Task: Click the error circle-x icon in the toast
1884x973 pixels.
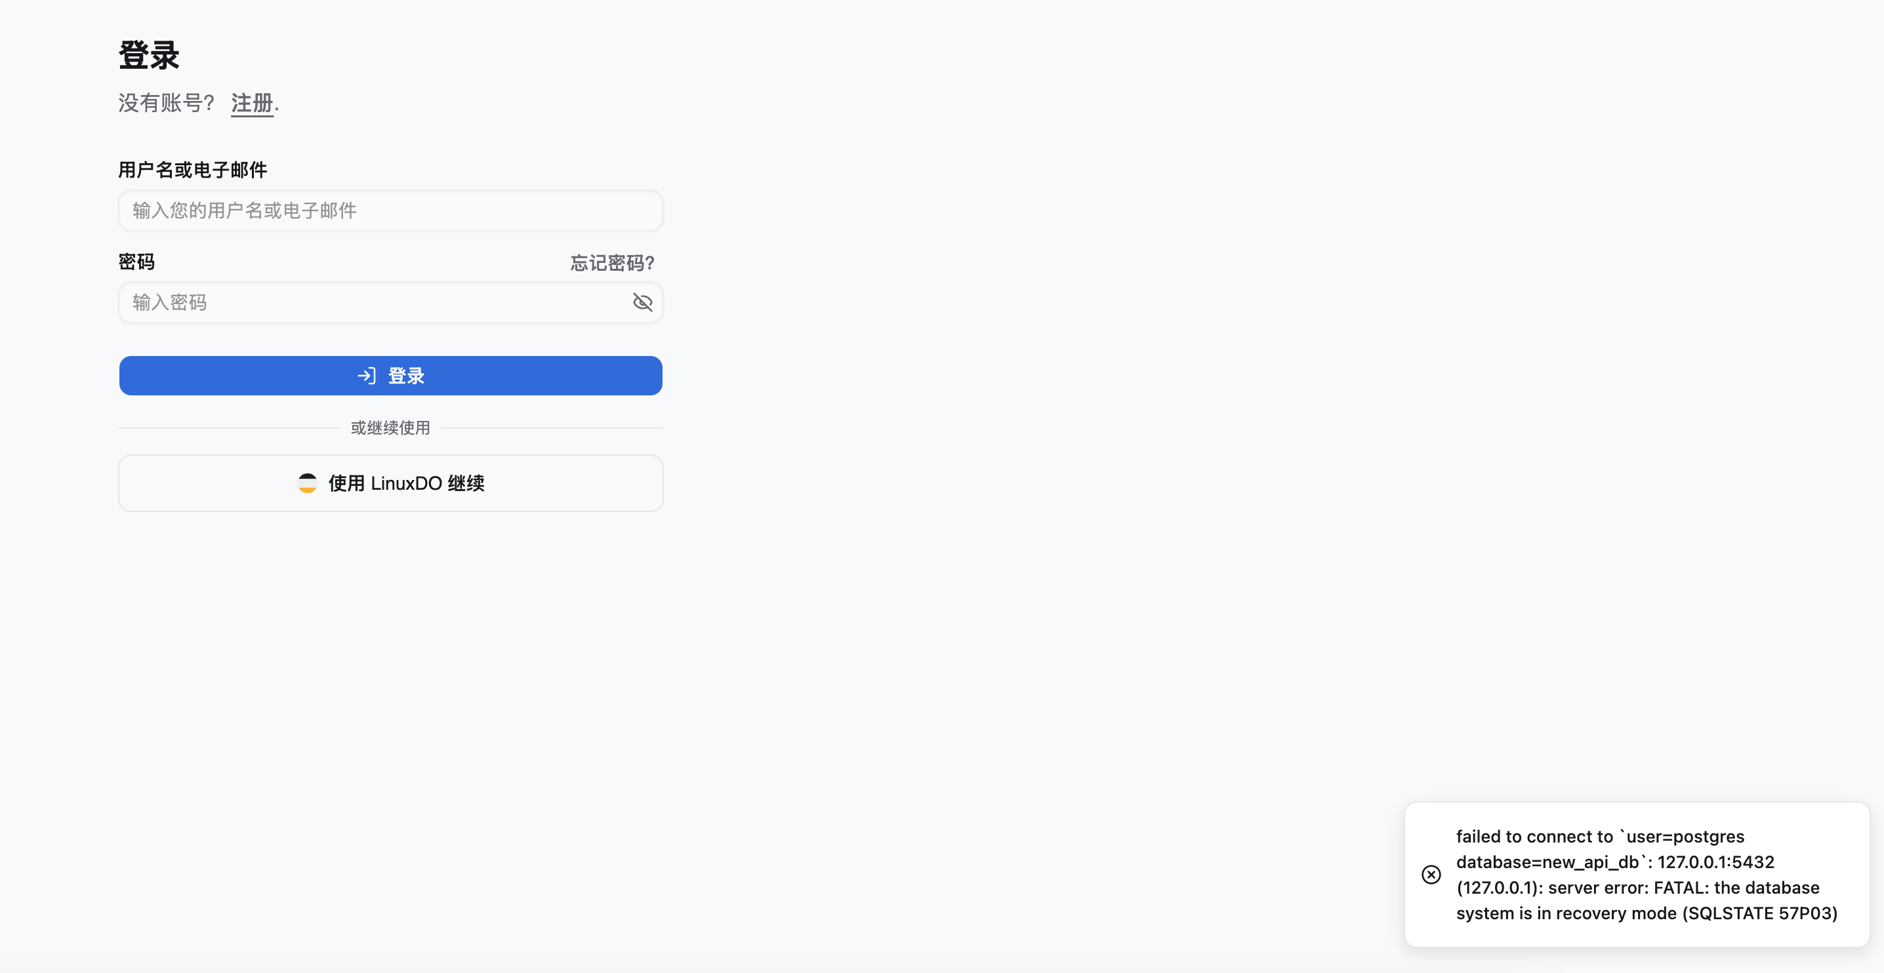Action: pos(1431,874)
